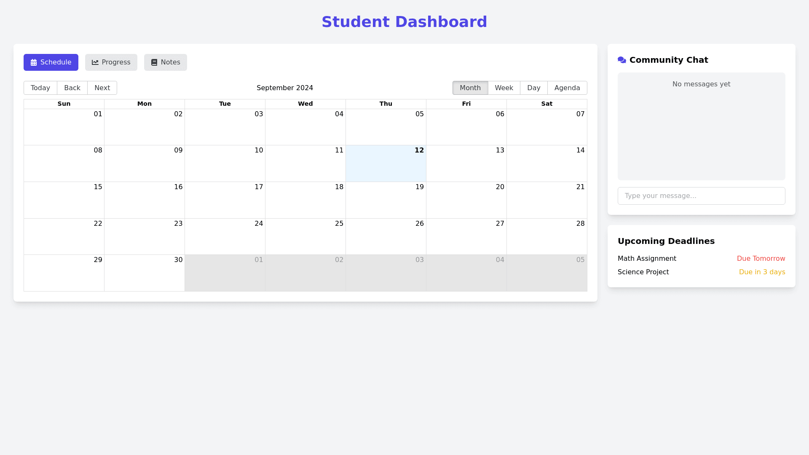
Task: Switch to the Notes tab
Action: point(166,62)
